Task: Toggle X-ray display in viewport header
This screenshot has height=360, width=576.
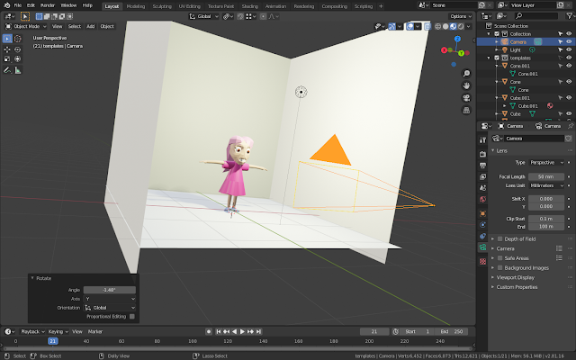Action: tap(427, 26)
